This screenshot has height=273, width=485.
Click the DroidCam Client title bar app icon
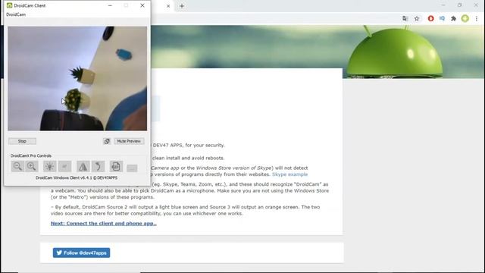[10, 5]
